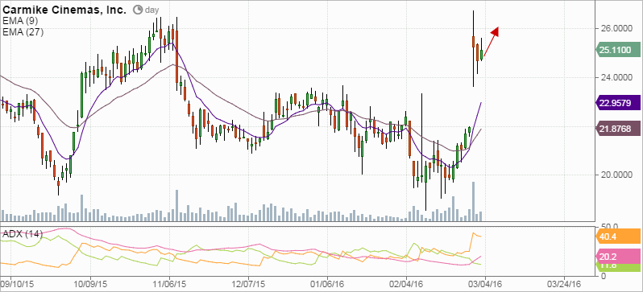Image resolution: width=643 pixels, height=292 pixels.
Task: Click the orange 40.4 ADX value tag
Action: (617, 236)
